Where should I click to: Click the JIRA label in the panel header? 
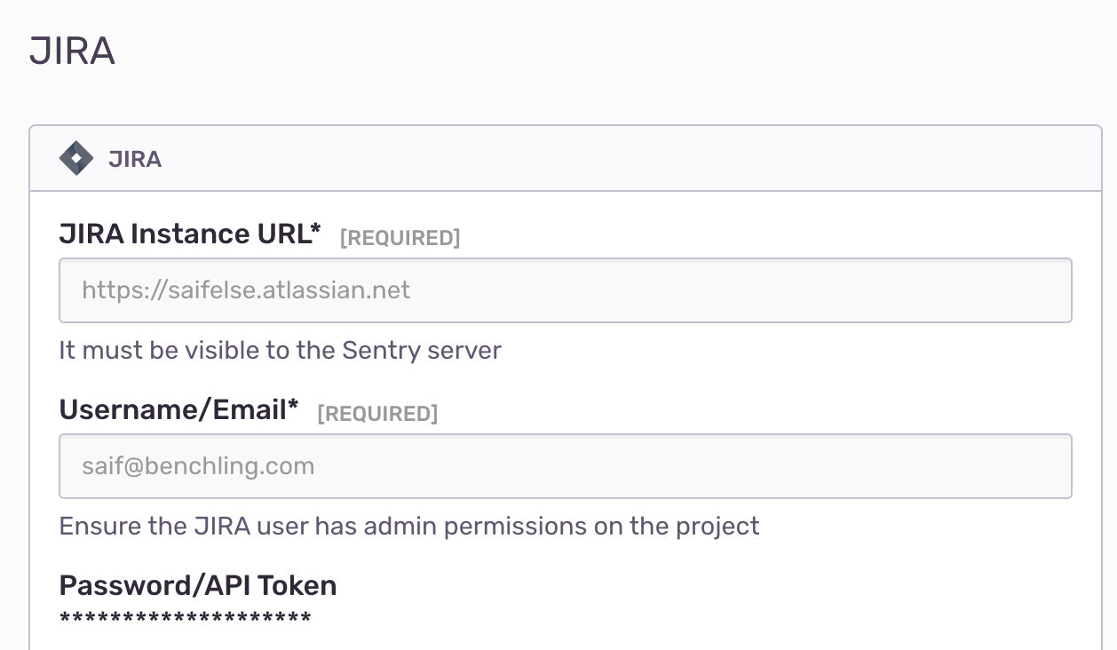(135, 160)
